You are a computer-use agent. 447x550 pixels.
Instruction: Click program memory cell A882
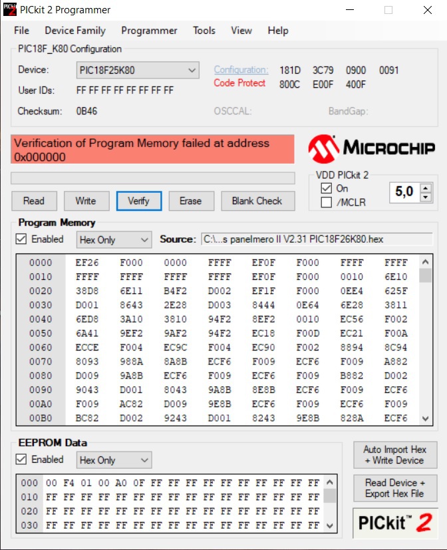(396, 361)
